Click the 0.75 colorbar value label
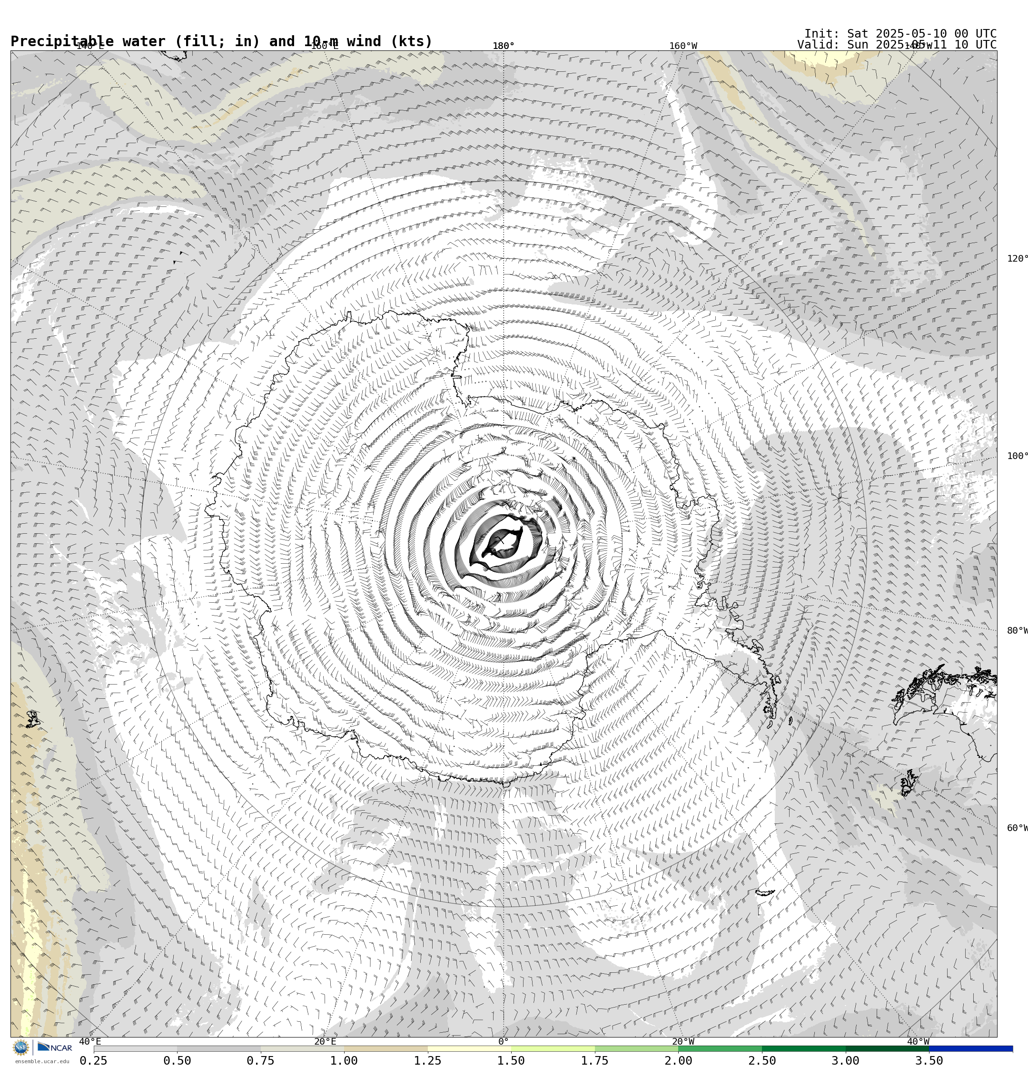This screenshot has width=1028, height=1067. 261,1060
